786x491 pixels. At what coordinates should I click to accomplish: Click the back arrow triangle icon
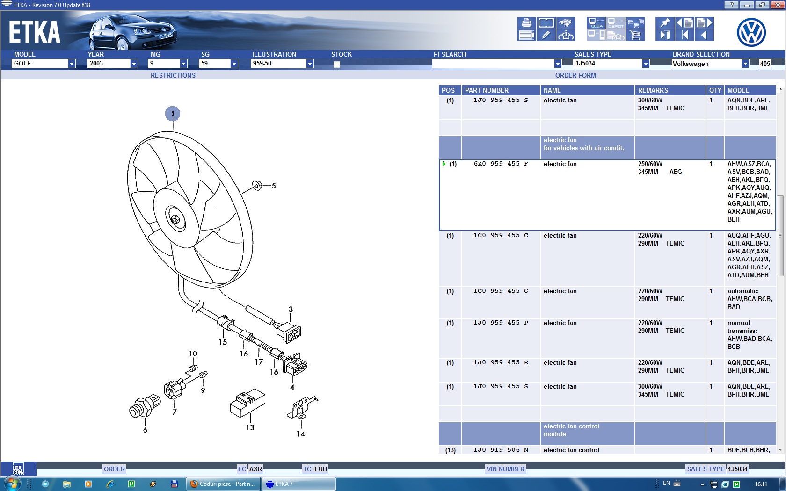coord(704,35)
